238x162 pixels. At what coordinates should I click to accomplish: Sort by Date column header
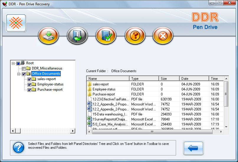(x=194, y=79)
